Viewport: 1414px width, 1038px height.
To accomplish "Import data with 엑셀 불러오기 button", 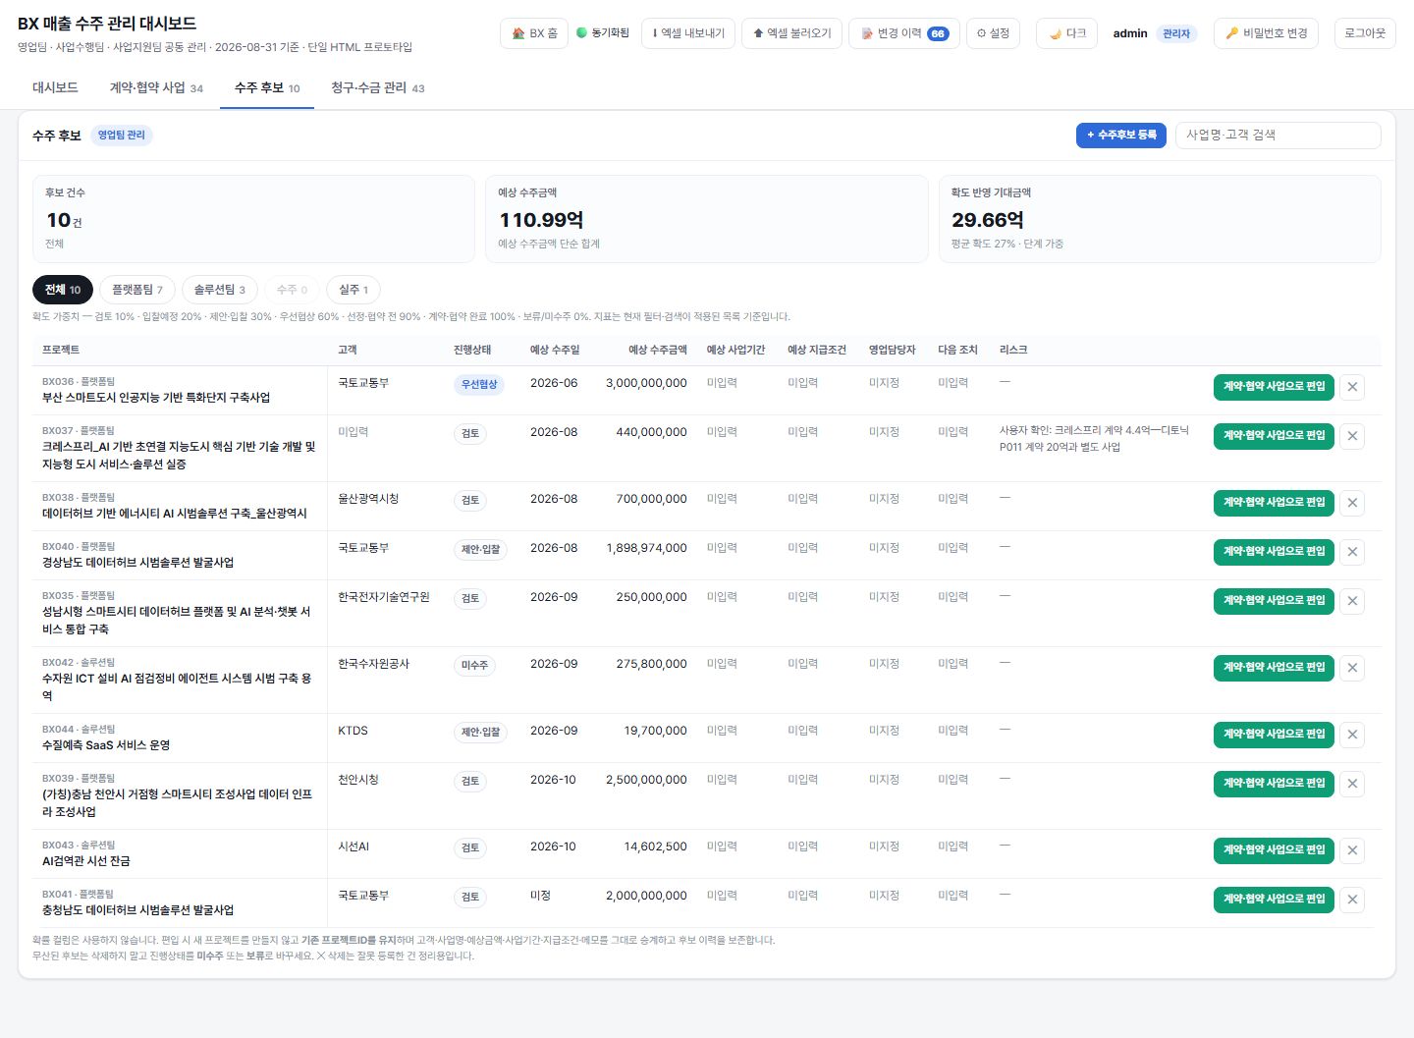I will [792, 33].
